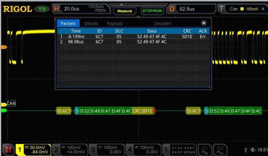The height and width of the screenshot is (156, 268).
Task: Toggle channel 1 on or off
Action: tap(33, 150)
